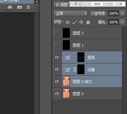127x114 pixels.
Task: Click the create new document from state icon
Action: [x=10, y=7]
